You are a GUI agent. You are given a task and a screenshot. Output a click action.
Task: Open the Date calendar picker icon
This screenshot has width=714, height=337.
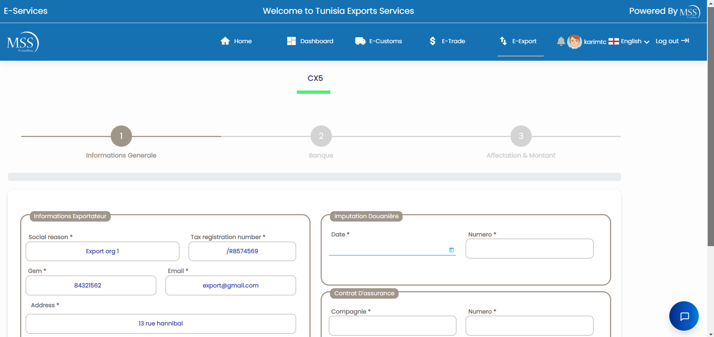[452, 250]
